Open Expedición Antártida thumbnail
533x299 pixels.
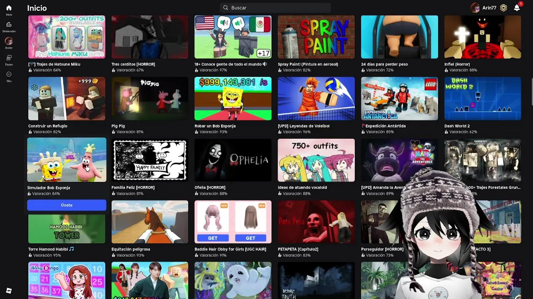pos(399,98)
